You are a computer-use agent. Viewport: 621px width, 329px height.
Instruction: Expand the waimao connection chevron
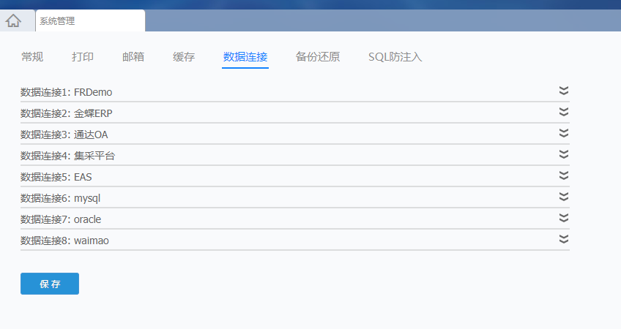(x=564, y=239)
